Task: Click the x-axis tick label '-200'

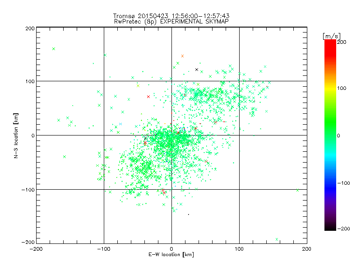Action: point(36,249)
